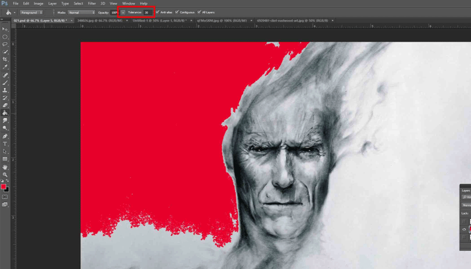Open the layer Kind filter dropdown

coord(466,197)
